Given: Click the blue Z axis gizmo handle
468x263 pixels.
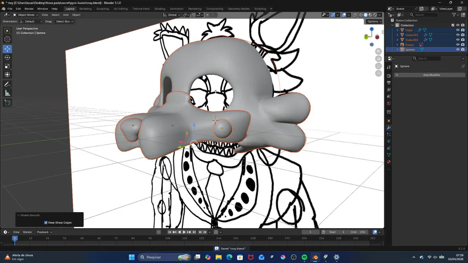Looking at the screenshot, I should [x=372, y=29].
